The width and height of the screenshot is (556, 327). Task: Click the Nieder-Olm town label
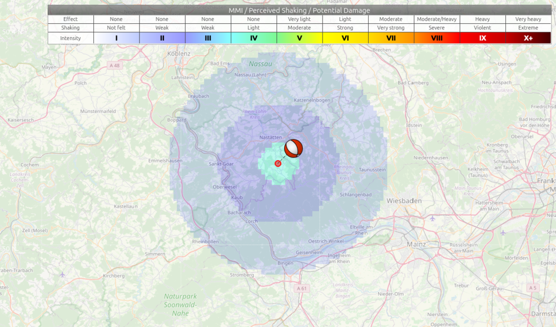coord(390,294)
